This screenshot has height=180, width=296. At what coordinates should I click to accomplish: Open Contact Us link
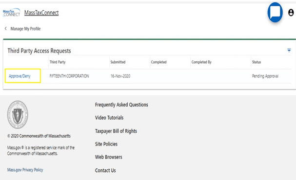point(105,170)
